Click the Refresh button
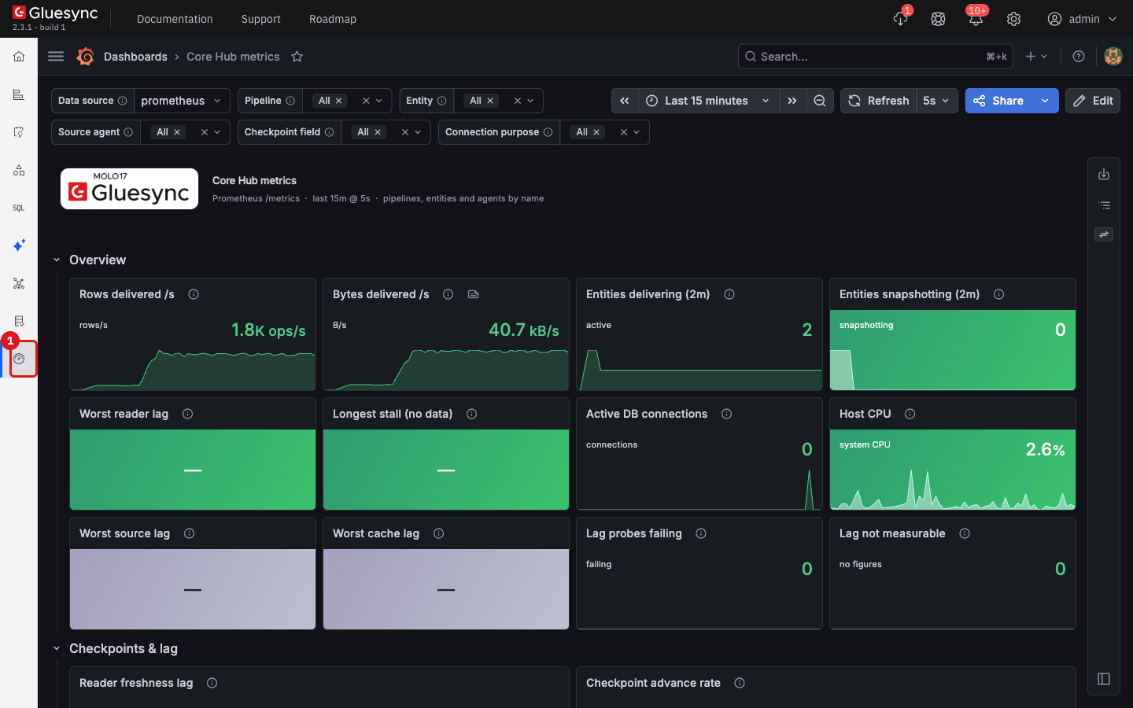 tap(878, 101)
